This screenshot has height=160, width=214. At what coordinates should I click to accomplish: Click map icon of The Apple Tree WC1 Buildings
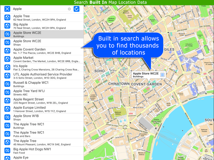(7, 126)
